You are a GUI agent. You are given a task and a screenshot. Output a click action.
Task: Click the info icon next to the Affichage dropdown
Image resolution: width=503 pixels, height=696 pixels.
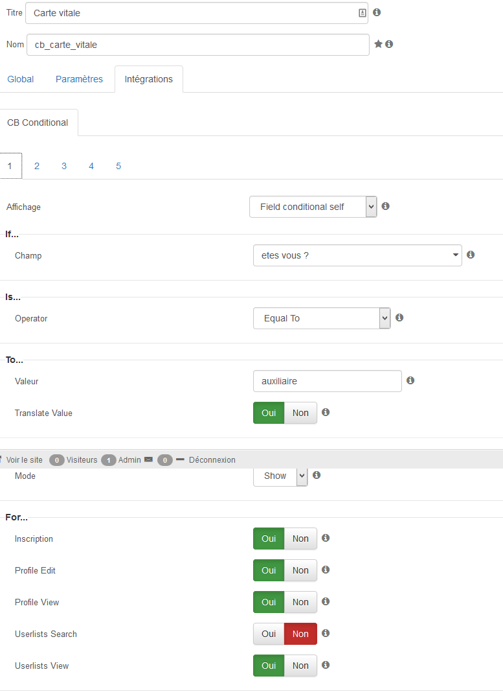(385, 206)
